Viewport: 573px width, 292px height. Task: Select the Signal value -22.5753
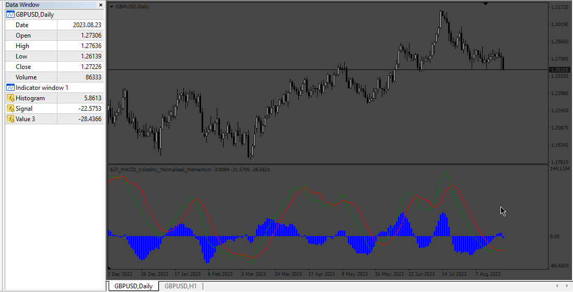[90, 109]
